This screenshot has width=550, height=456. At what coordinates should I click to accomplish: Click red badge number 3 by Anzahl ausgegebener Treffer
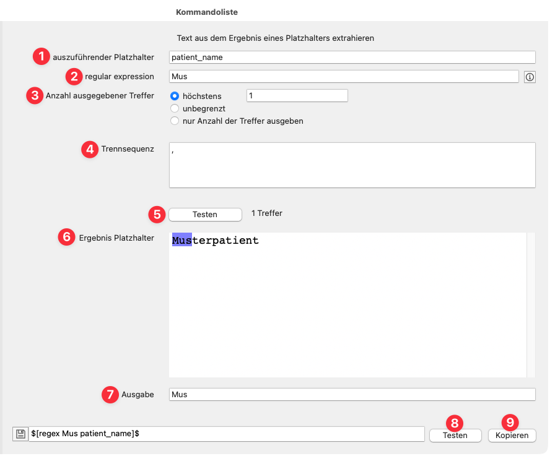click(x=35, y=96)
